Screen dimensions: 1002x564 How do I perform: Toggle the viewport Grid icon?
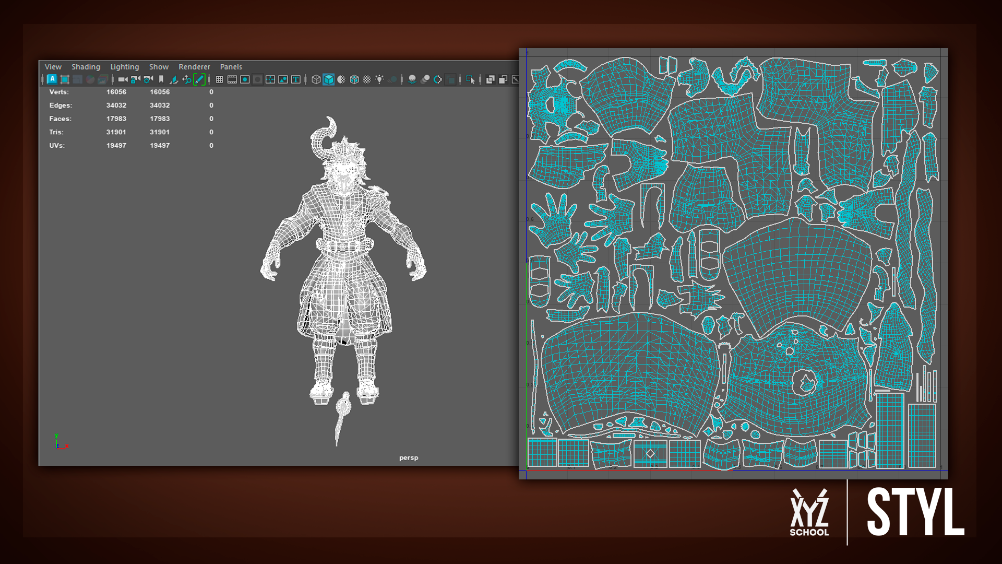coord(219,79)
